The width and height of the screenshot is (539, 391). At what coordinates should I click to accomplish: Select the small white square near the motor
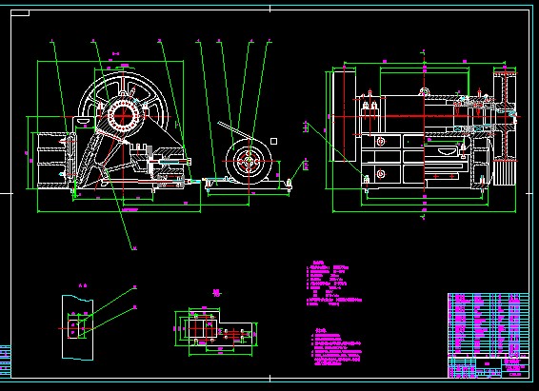pyautogui.click(x=274, y=141)
